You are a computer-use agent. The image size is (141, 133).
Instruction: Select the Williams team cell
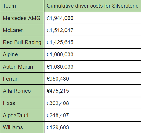tap(22, 127)
